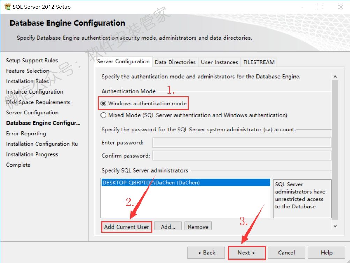This screenshot has width=350, height=263.
Task: Click Complete step in sidebar
Action: (x=18, y=165)
